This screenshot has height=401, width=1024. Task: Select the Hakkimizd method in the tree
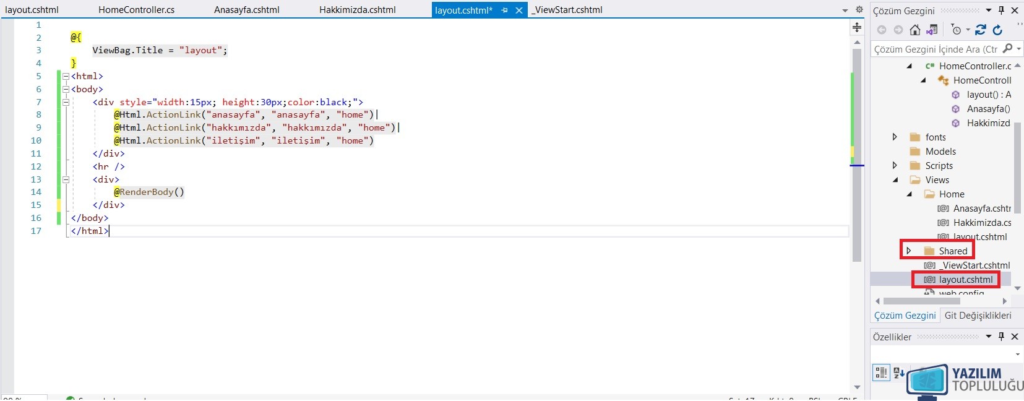click(x=988, y=123)
